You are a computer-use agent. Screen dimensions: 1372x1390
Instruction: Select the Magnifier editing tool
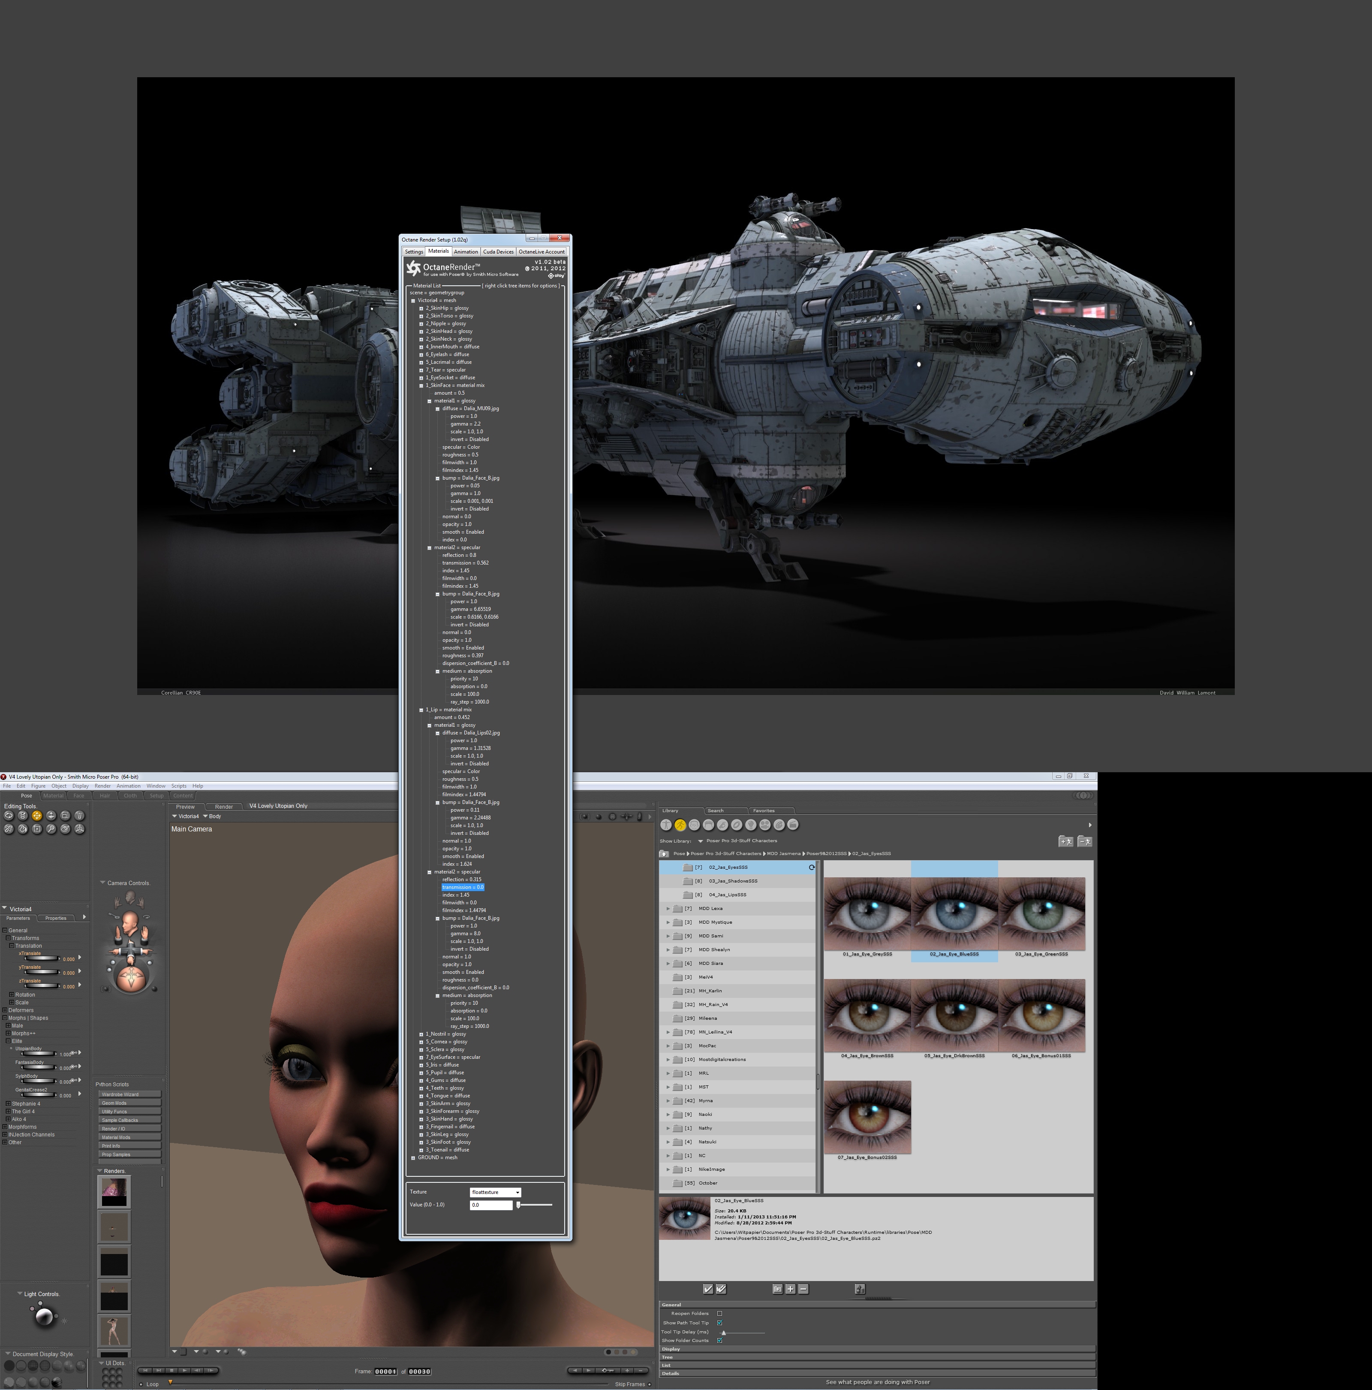pyautogui.click(x=51, y=829)
